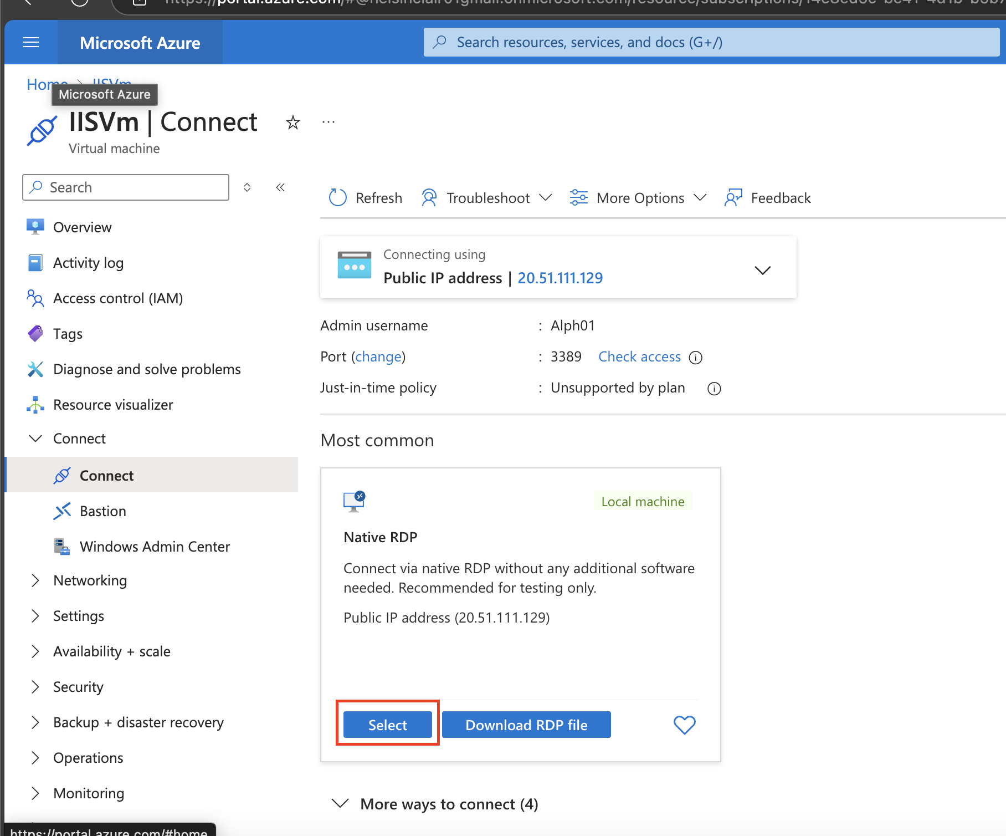The image size is (1006, 836).
Task: Open the ellipsis more actions menu beside the title
Action: [329, 122]
